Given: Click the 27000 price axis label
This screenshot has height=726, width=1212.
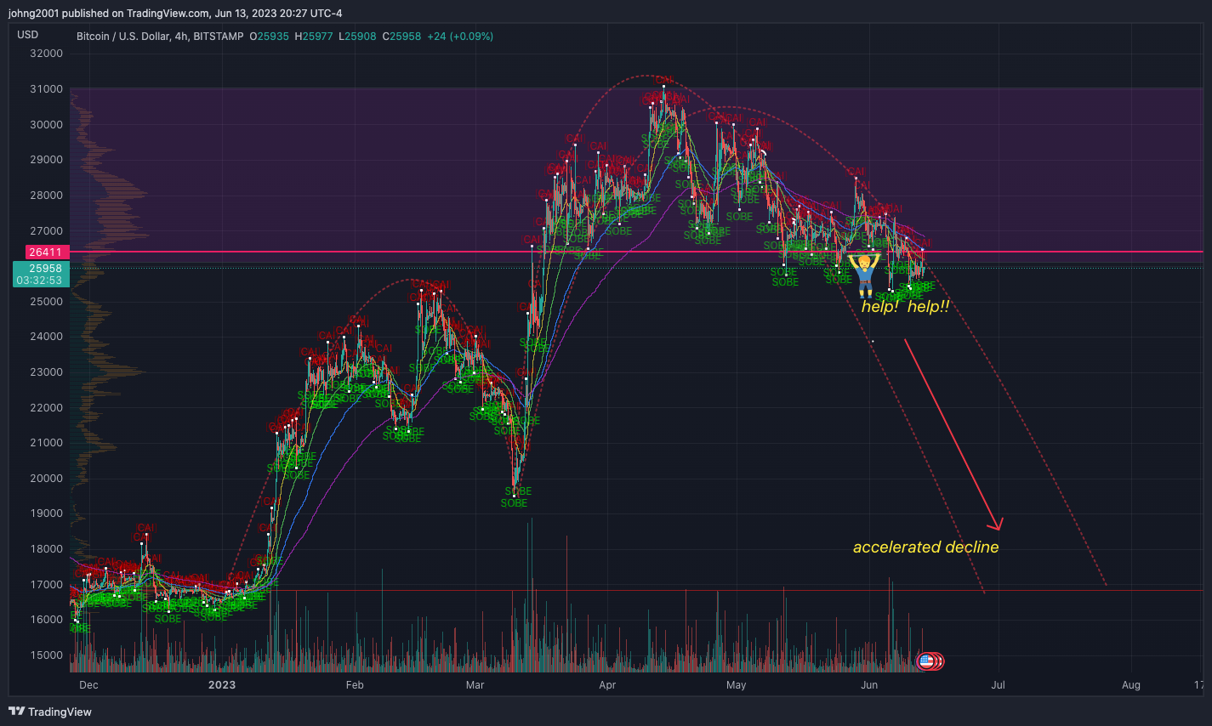Looking at the screenshot, I should coord(46,231).
